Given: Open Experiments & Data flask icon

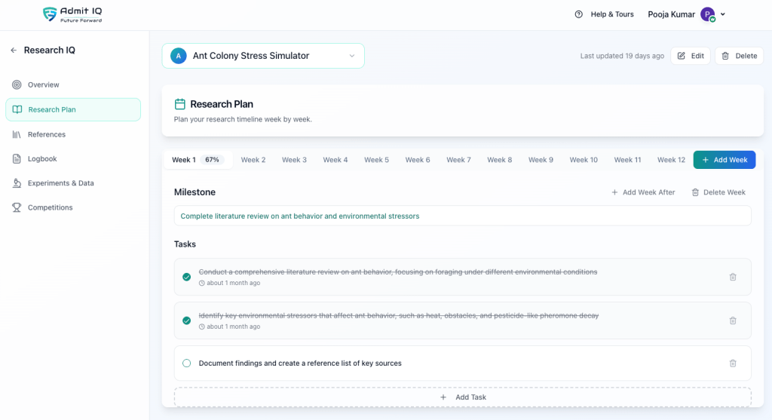Looking at the screenshot, I should tap(17, 183).
